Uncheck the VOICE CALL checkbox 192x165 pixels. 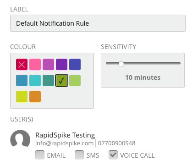(113, 155)
